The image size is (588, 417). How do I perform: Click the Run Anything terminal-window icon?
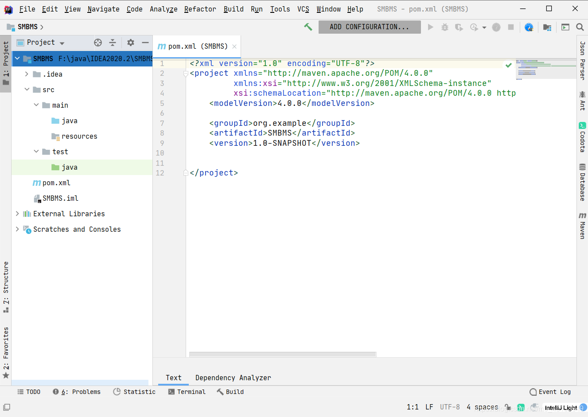coord(565,27)
